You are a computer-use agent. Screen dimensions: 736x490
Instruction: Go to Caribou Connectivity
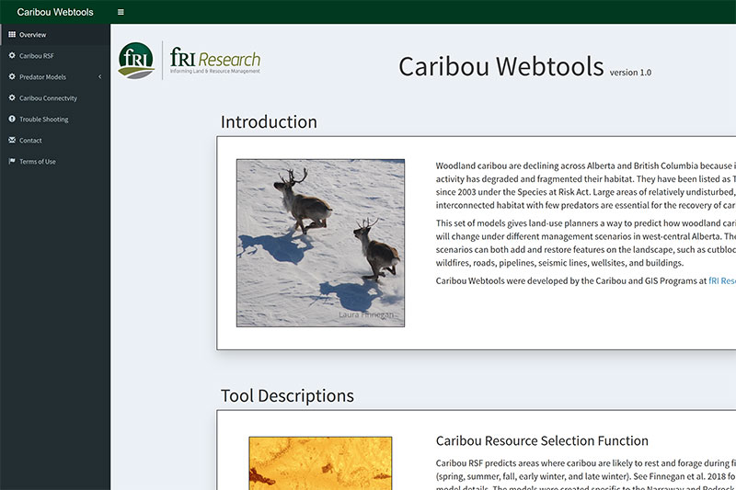click(55, 98)
